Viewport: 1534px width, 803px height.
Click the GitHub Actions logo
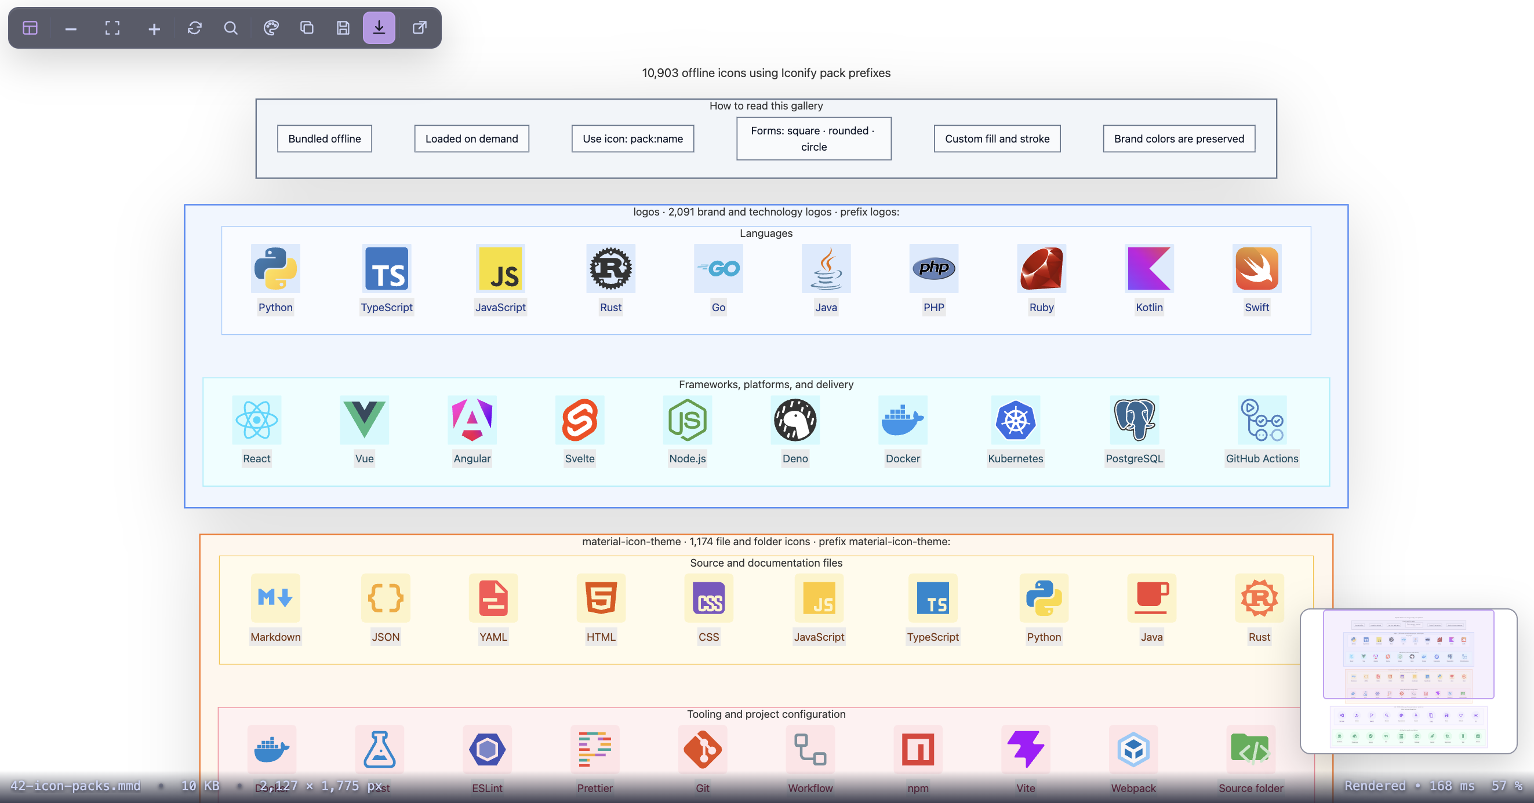pyautogui.click(x=1263, y=419)
